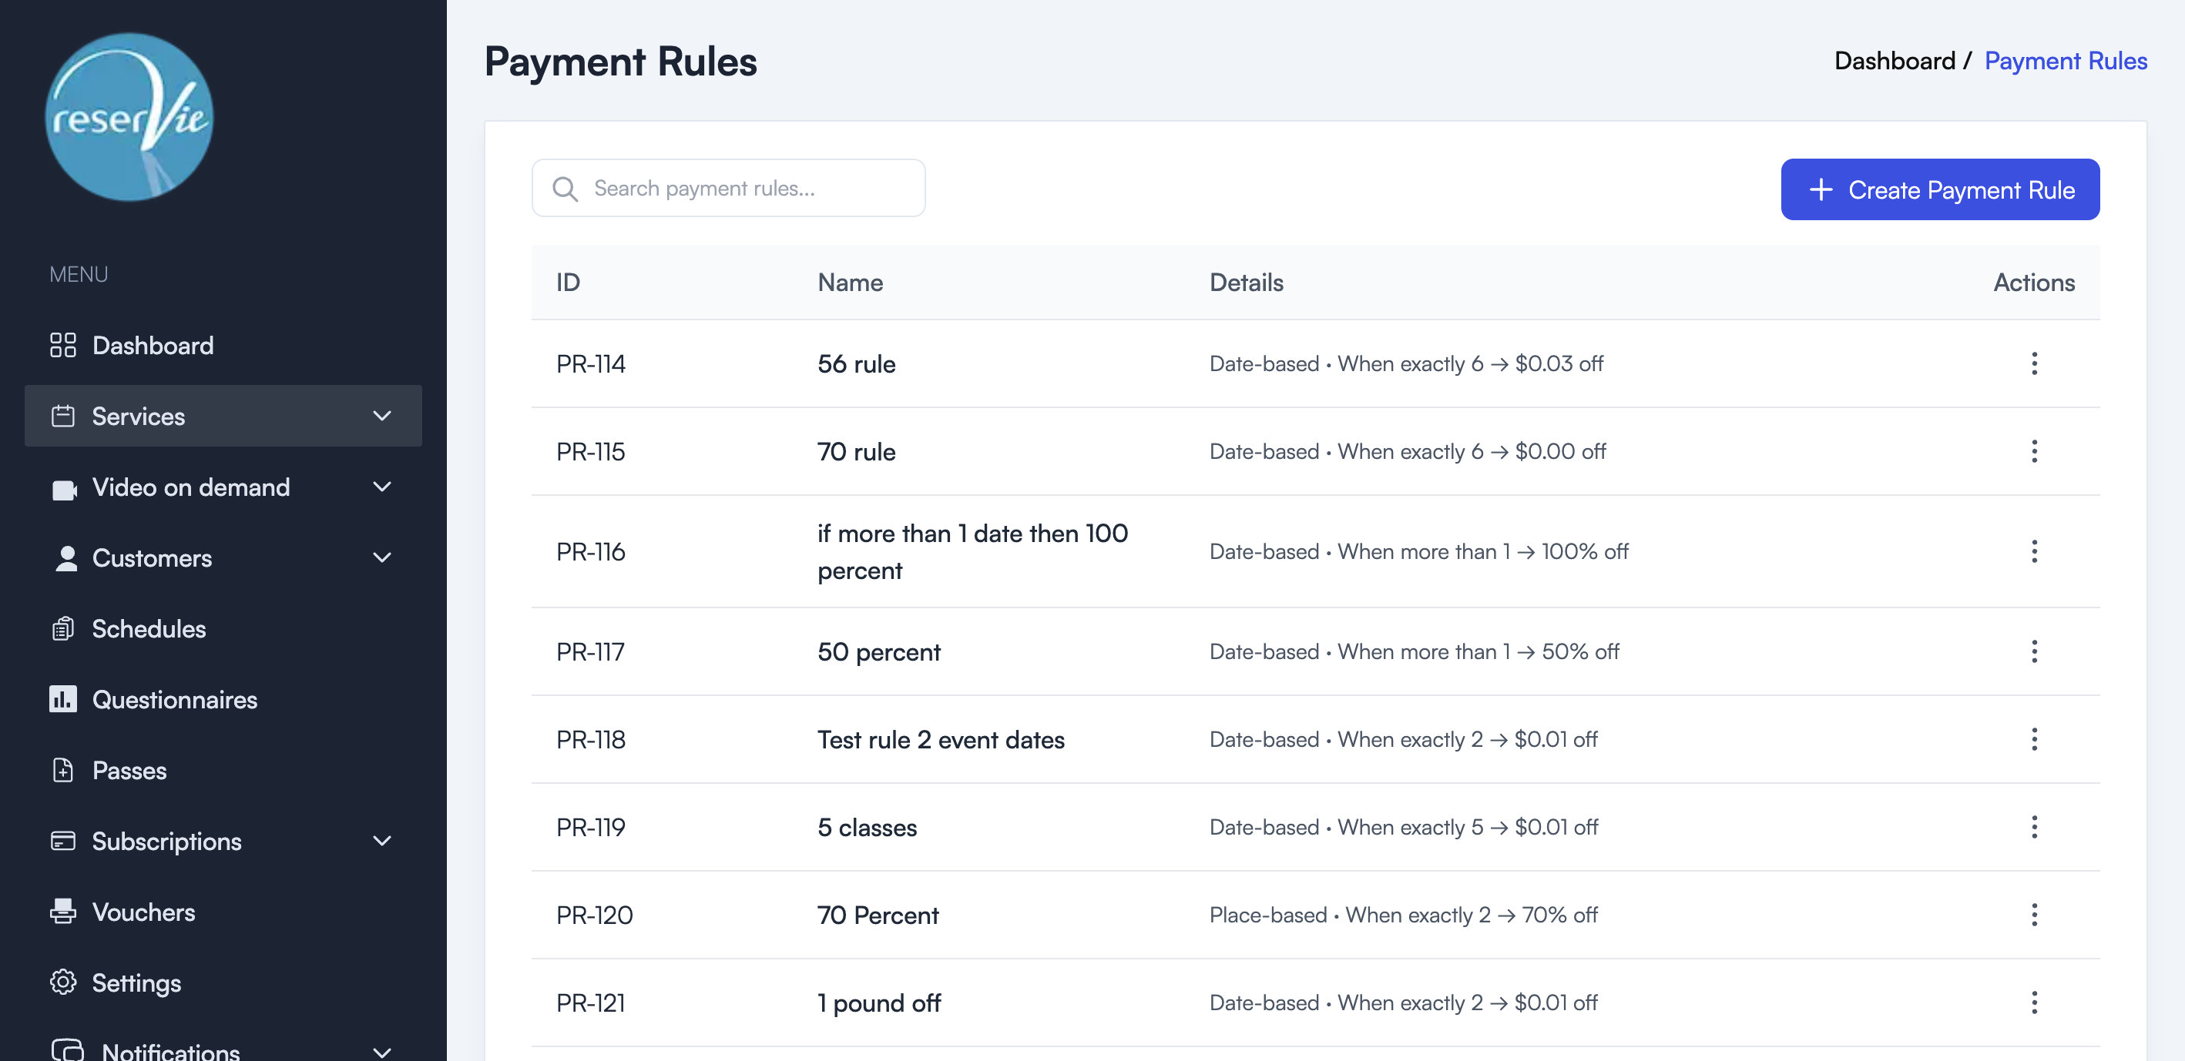Click the Video on demand camera icon
Screen dimensions: 2185x1061
[64, 487]
